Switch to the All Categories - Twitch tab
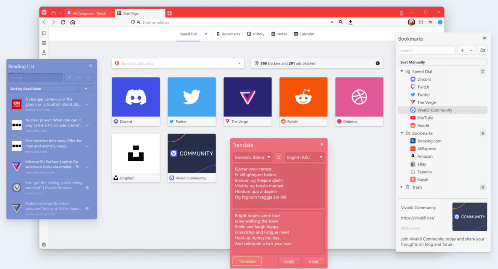 (x=90, y=13)
